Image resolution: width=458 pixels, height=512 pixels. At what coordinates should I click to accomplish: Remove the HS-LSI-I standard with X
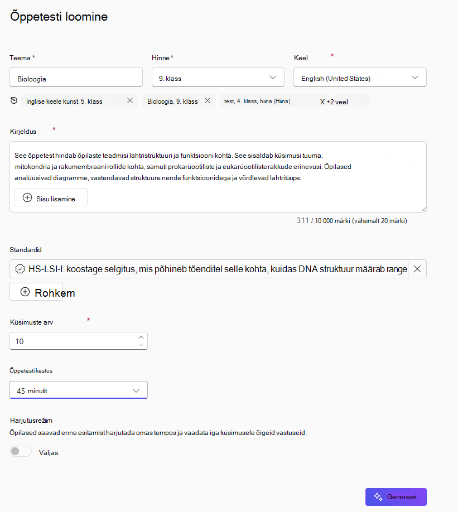(x=417, y=269)
